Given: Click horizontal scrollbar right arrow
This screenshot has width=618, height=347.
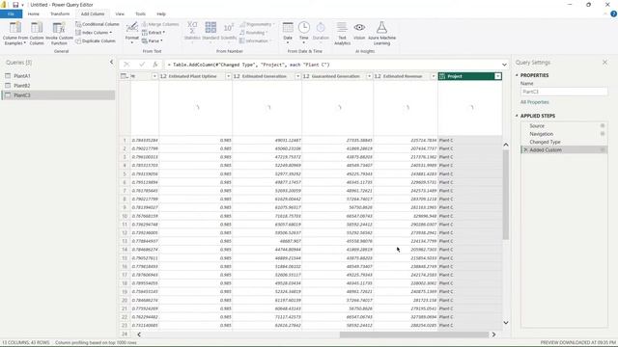Looking at the screenshot, I should (493, 334).
